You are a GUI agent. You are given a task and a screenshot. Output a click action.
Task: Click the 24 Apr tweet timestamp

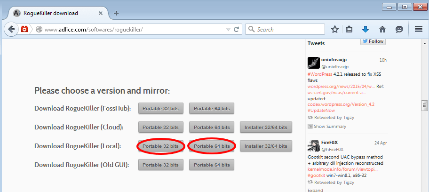click(x=381, y=143)
